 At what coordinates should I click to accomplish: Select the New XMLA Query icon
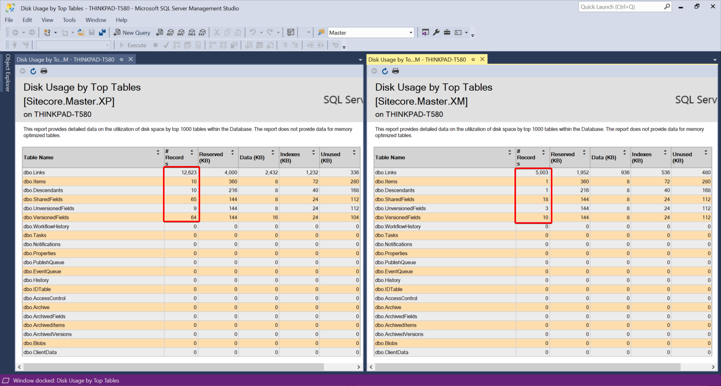coord(192,33)
